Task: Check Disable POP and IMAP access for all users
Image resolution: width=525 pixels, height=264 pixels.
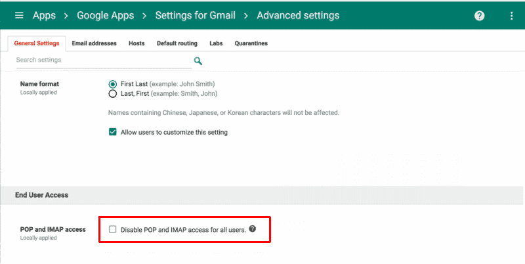Action: [x=112, y=229]
